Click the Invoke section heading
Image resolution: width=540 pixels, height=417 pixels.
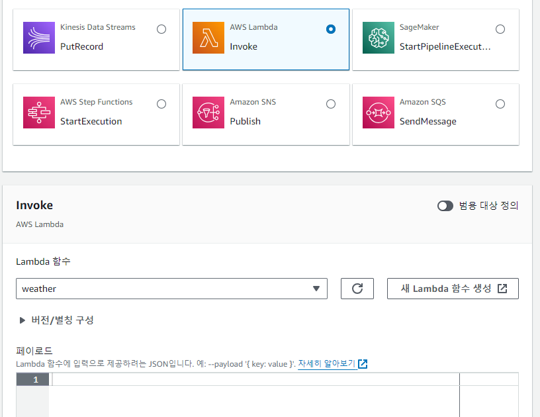34,205
